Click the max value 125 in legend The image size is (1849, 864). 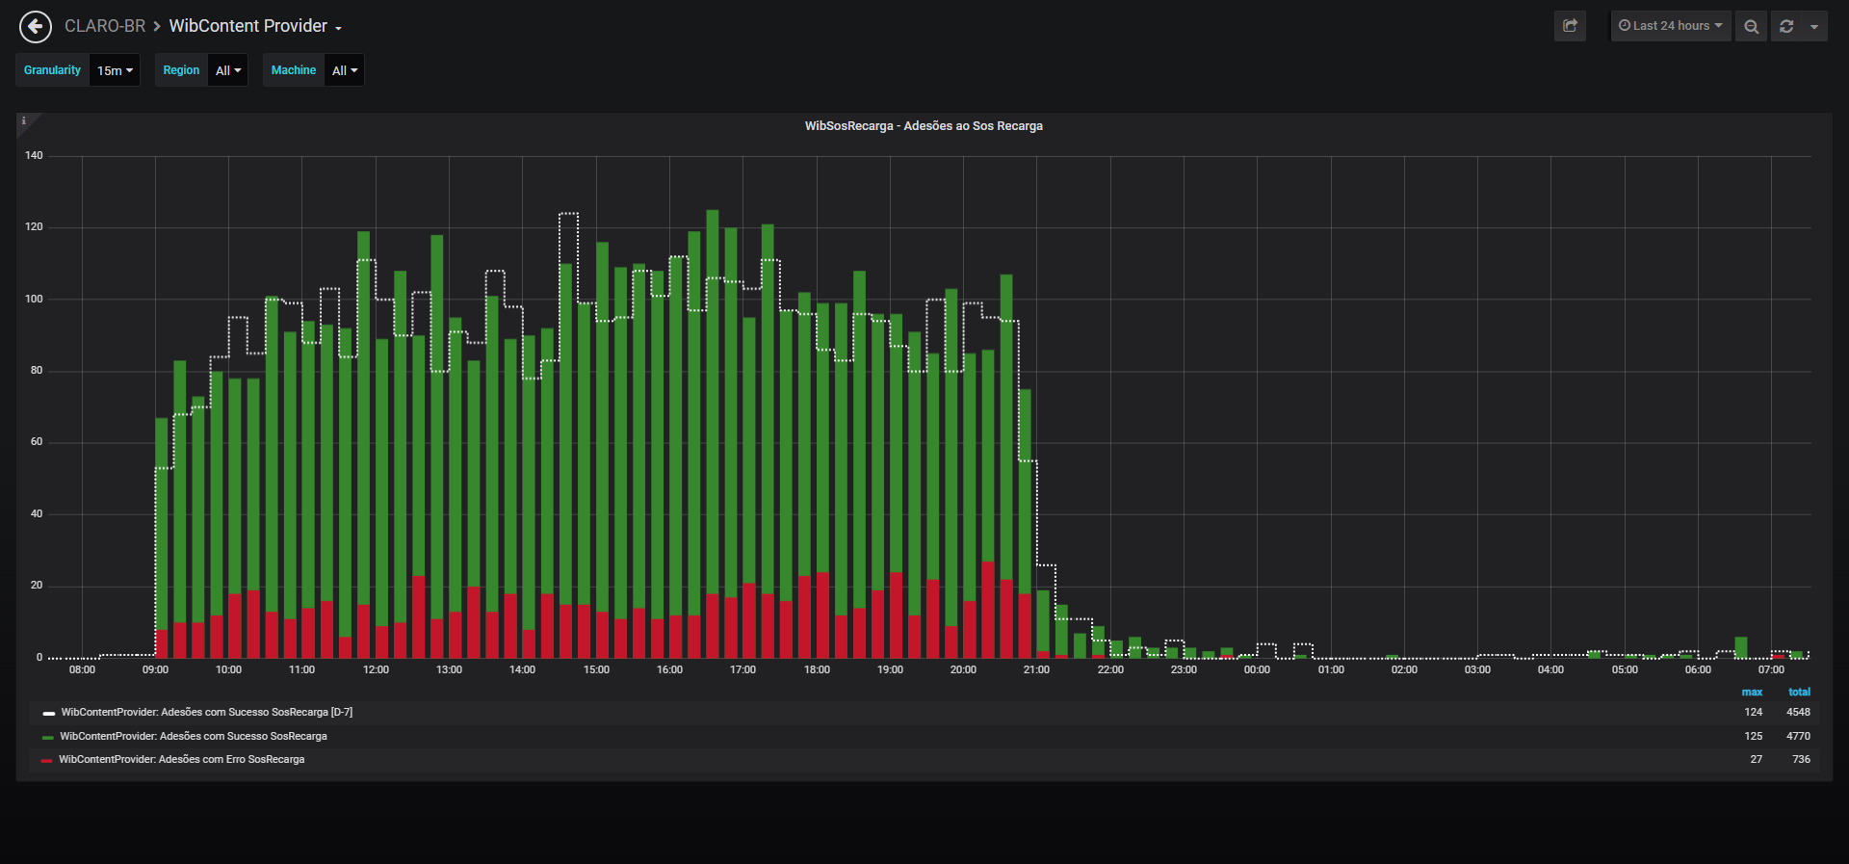coord(1754,736)
